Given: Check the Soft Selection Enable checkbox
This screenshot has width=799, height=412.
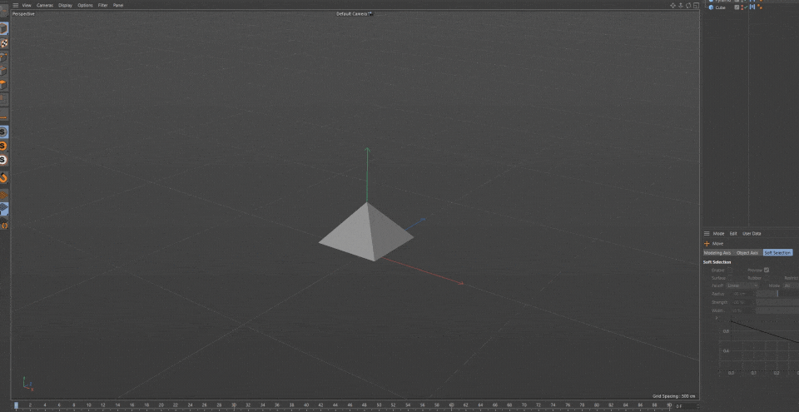Looking at the screenshot, I should click(730, 271).
